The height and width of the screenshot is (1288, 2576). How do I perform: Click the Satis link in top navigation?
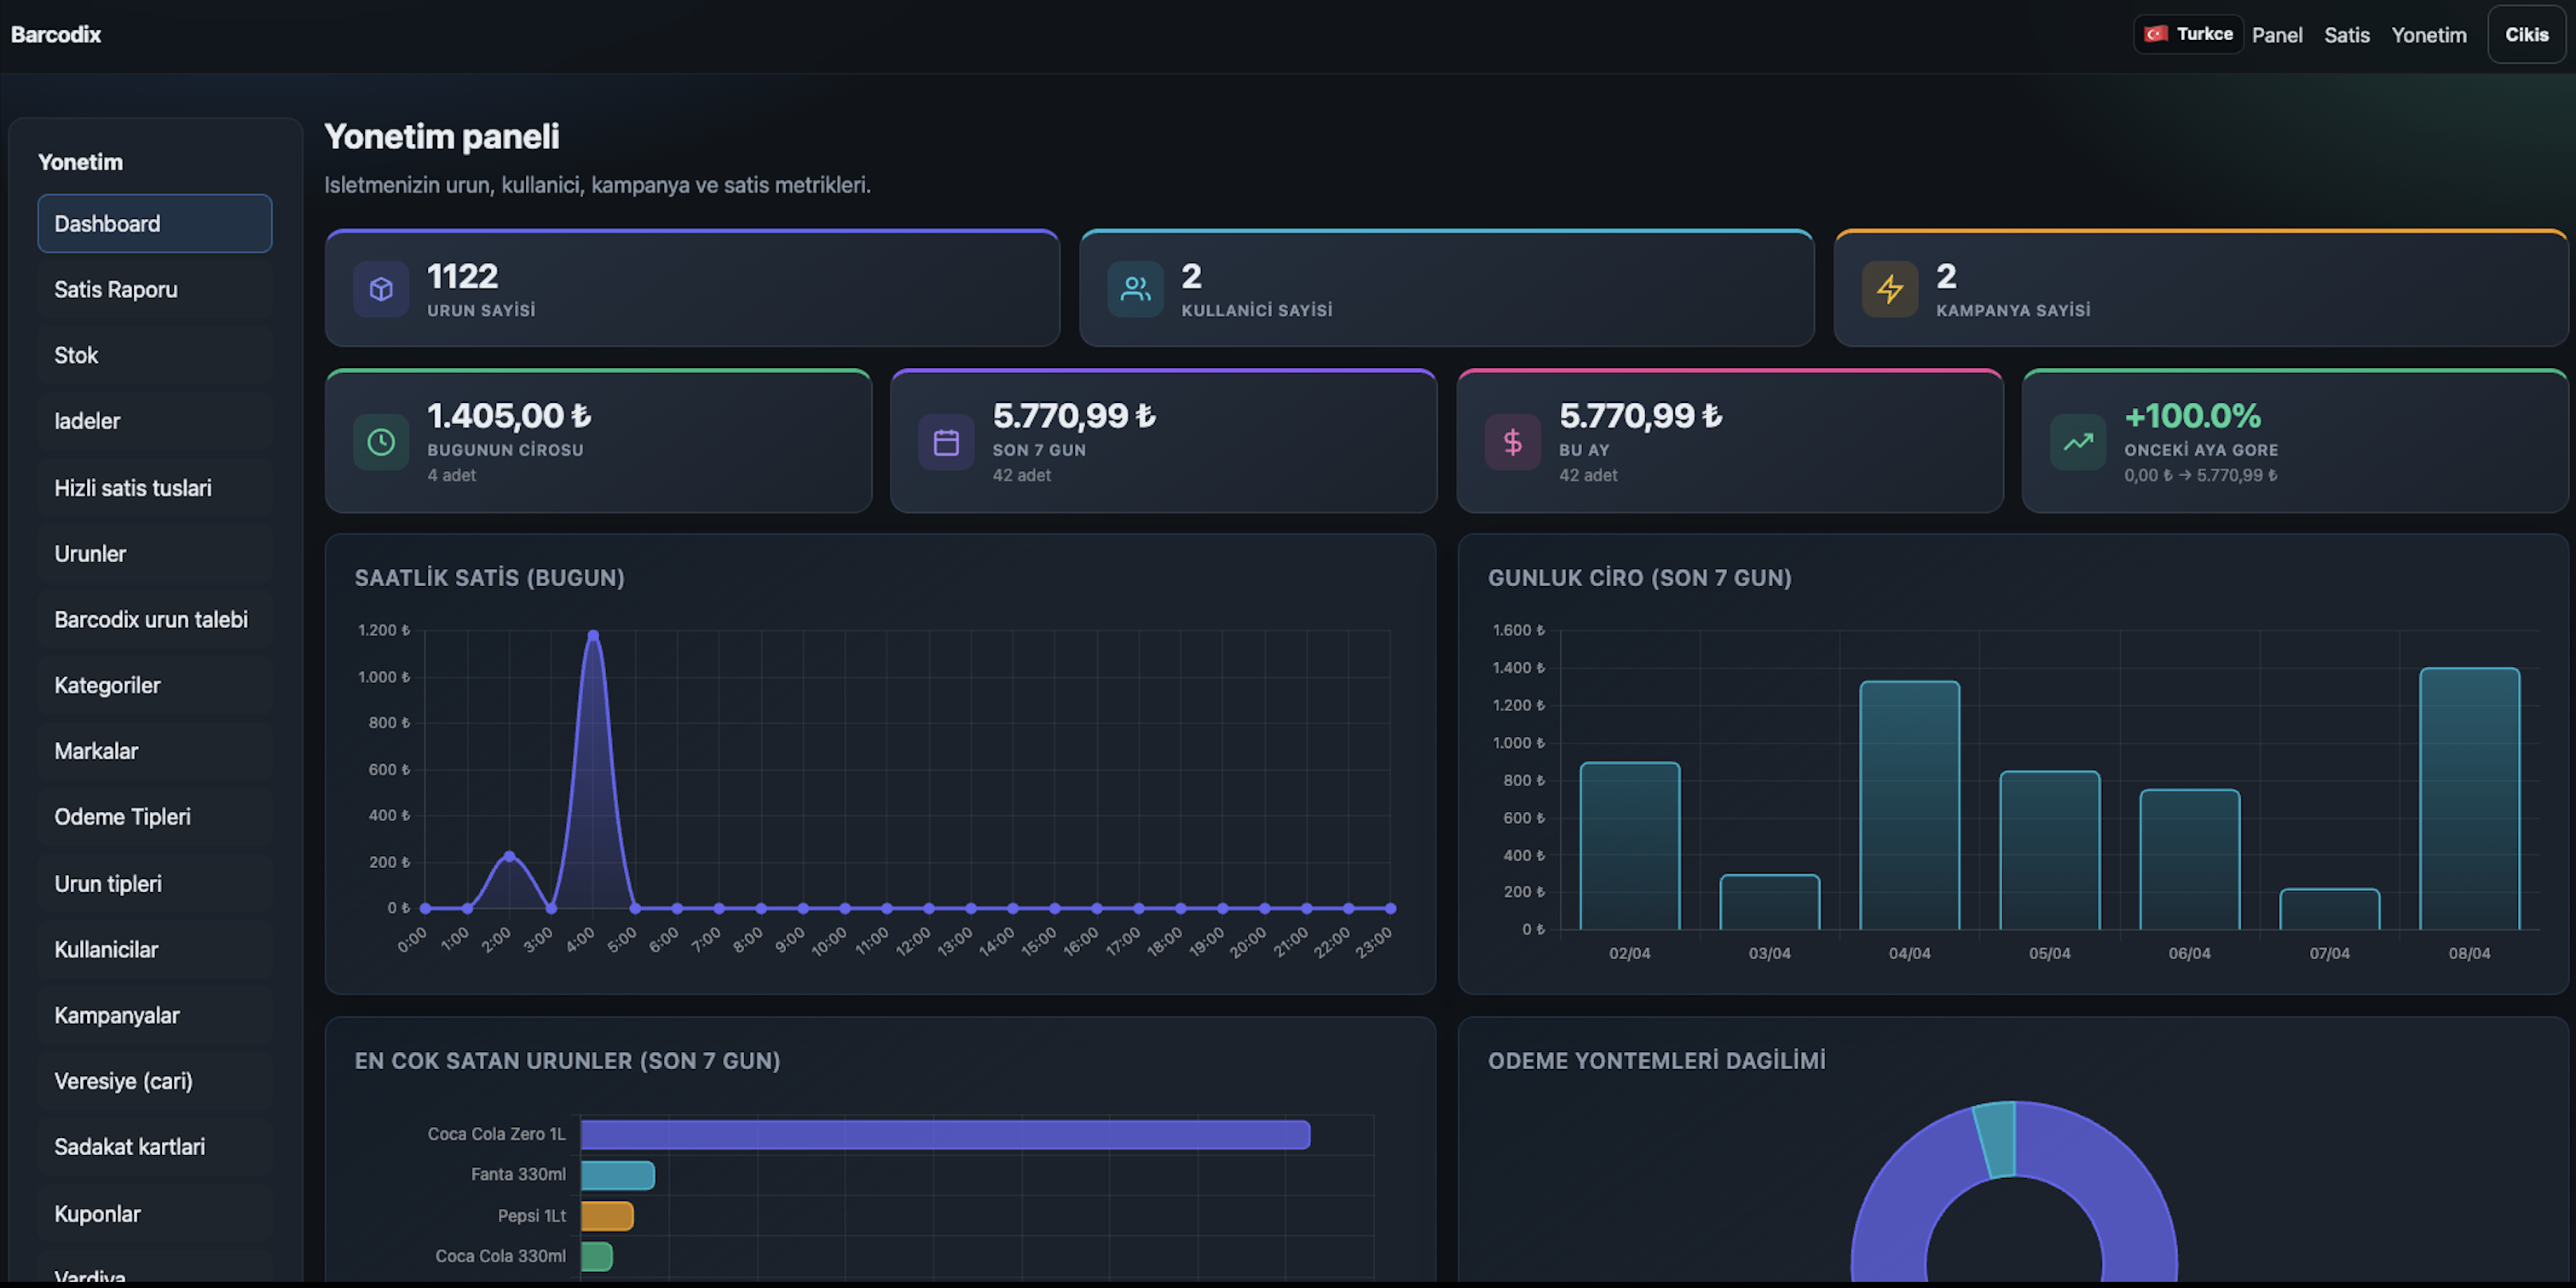[2346, 35]
